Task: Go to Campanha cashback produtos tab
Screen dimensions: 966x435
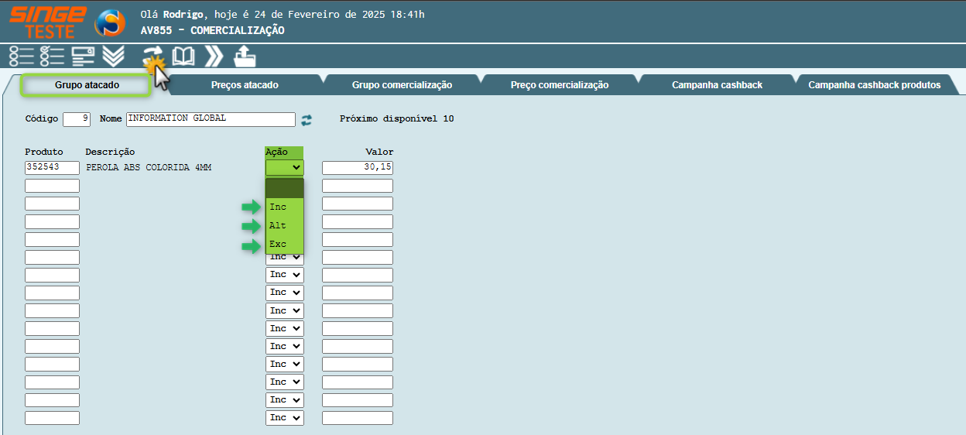Action: (874, 85)
